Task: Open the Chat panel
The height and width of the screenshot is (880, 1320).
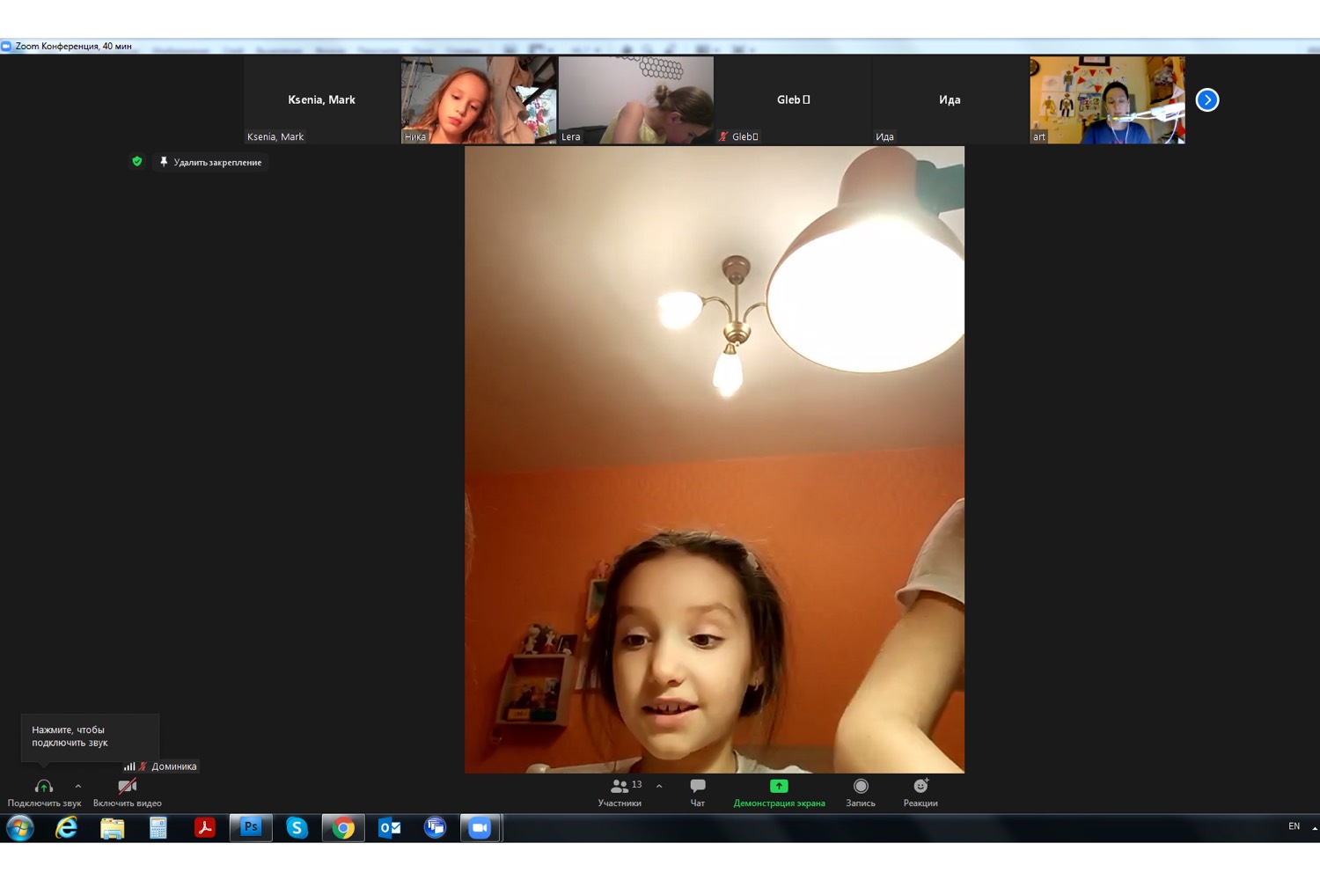Action: point(697,787)
